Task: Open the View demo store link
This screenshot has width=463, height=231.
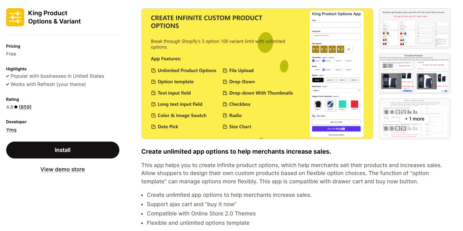Action: tap(62, 169)
